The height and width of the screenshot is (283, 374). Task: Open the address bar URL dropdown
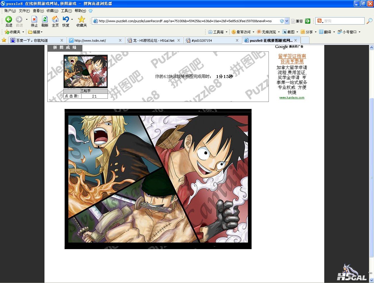287,21
